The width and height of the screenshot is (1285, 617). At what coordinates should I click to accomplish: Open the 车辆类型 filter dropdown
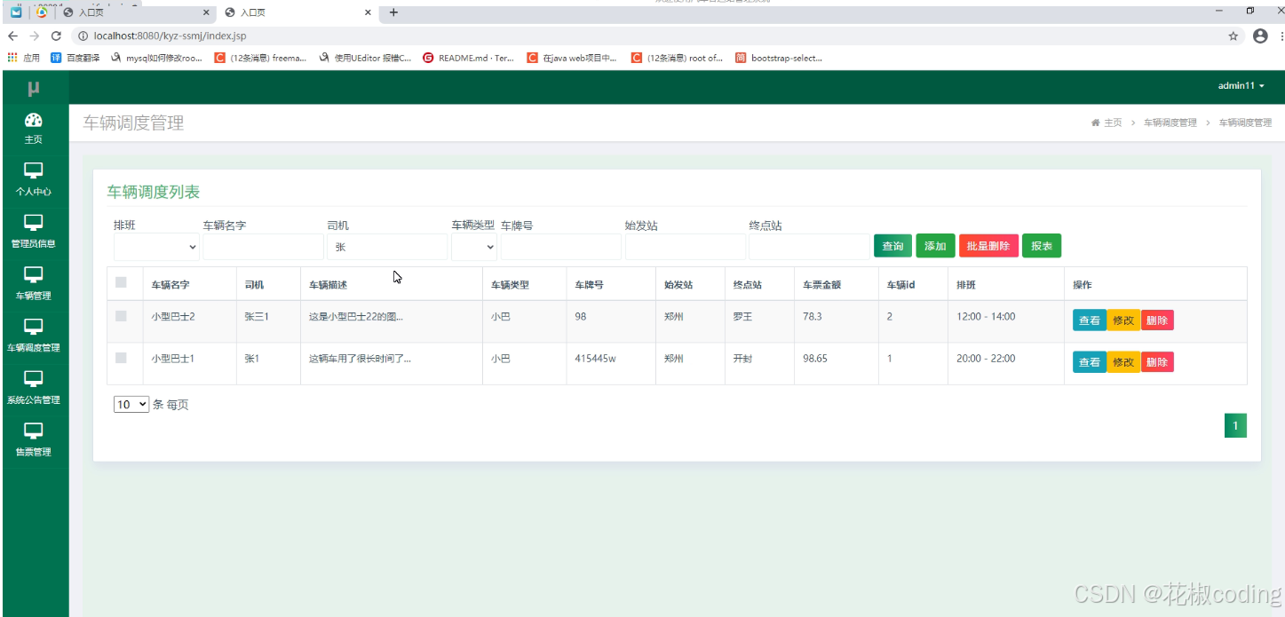coord(473,247)
